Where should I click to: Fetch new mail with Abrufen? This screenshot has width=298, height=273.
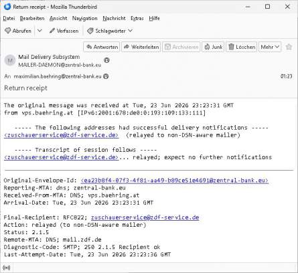(x=18, y=31)
